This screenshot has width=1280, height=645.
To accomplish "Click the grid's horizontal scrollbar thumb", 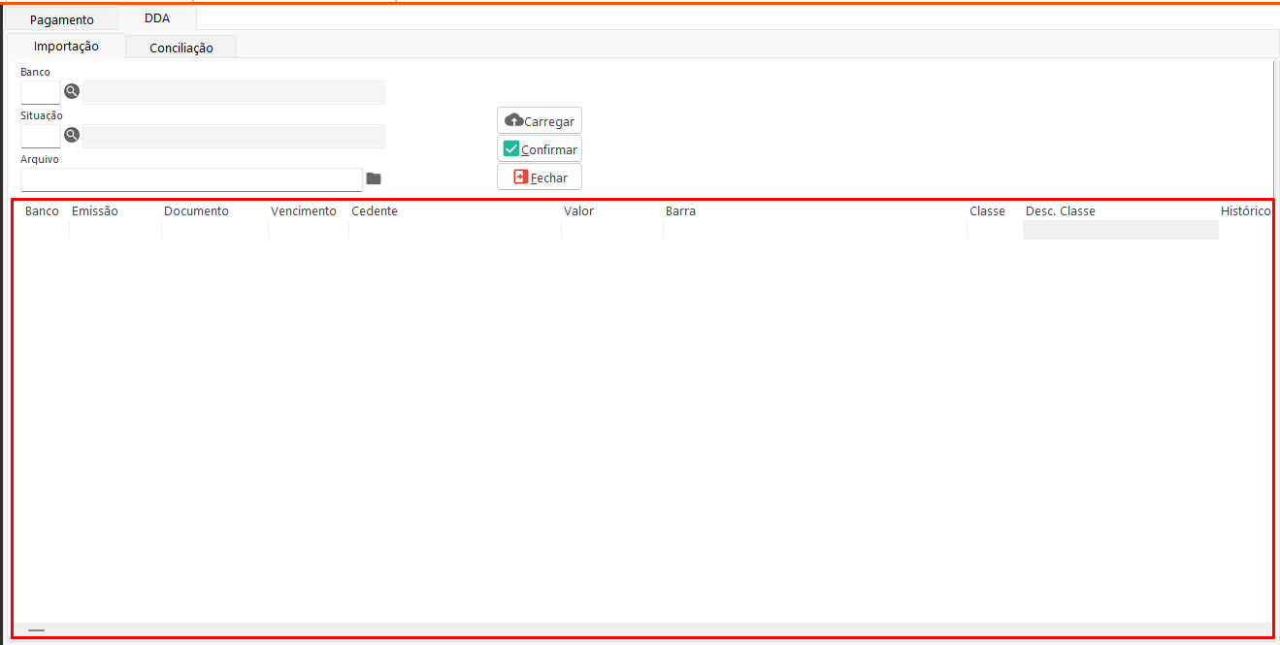I will (36, 630).
